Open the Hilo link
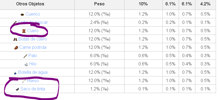Screen dimensions: 220x100 point(33,64)
